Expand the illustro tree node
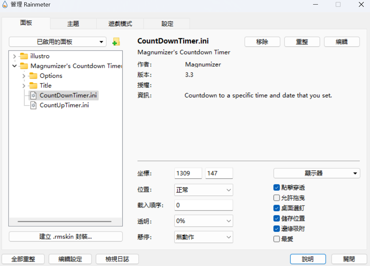 click(x=14, y=56)
